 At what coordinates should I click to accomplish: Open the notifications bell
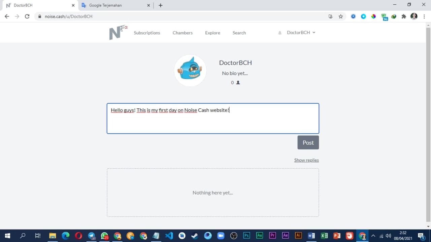click(x=280, y=33)
